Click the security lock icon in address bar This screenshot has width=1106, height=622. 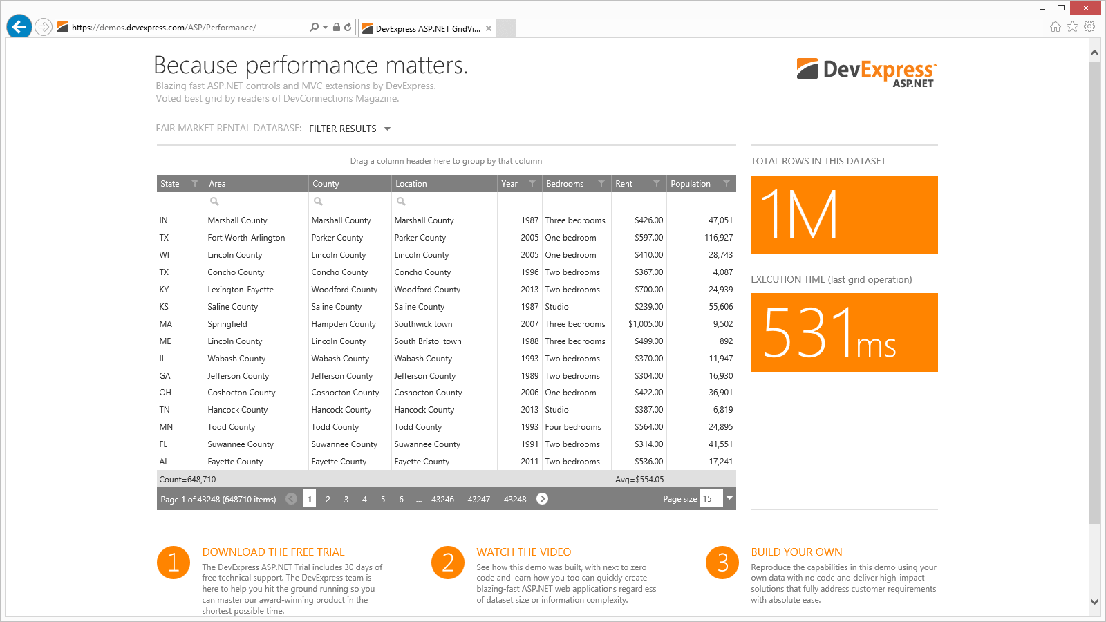point(336,27)
